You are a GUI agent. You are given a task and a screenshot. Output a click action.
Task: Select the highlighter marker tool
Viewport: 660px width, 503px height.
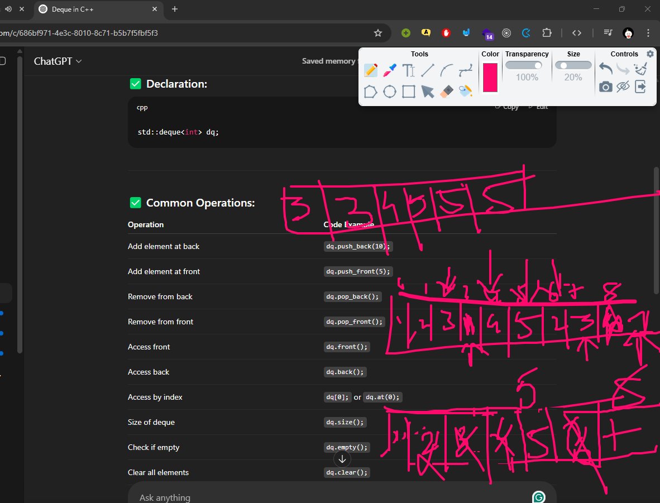pyautogui.click(x=390, y=70)
